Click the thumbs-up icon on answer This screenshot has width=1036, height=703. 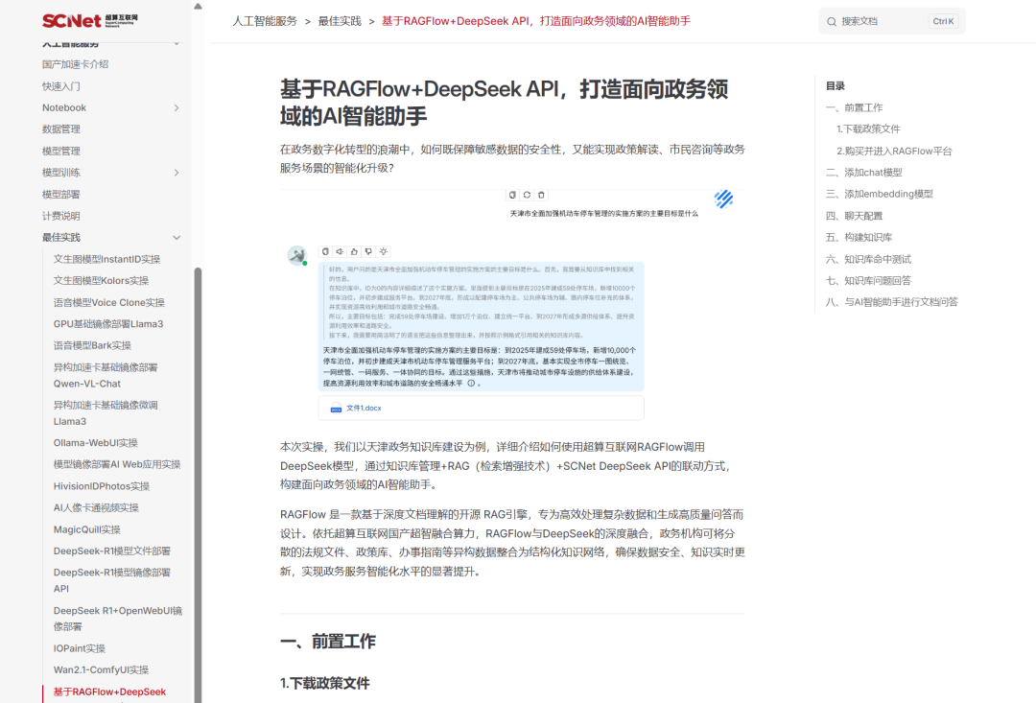354,251
